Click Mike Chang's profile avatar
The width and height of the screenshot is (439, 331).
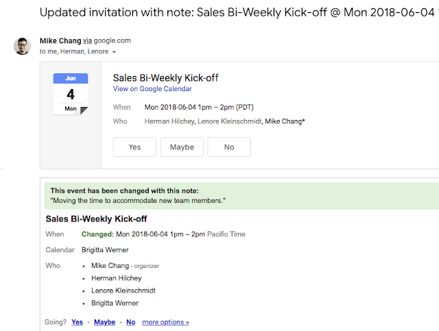[x=22, y=46]
